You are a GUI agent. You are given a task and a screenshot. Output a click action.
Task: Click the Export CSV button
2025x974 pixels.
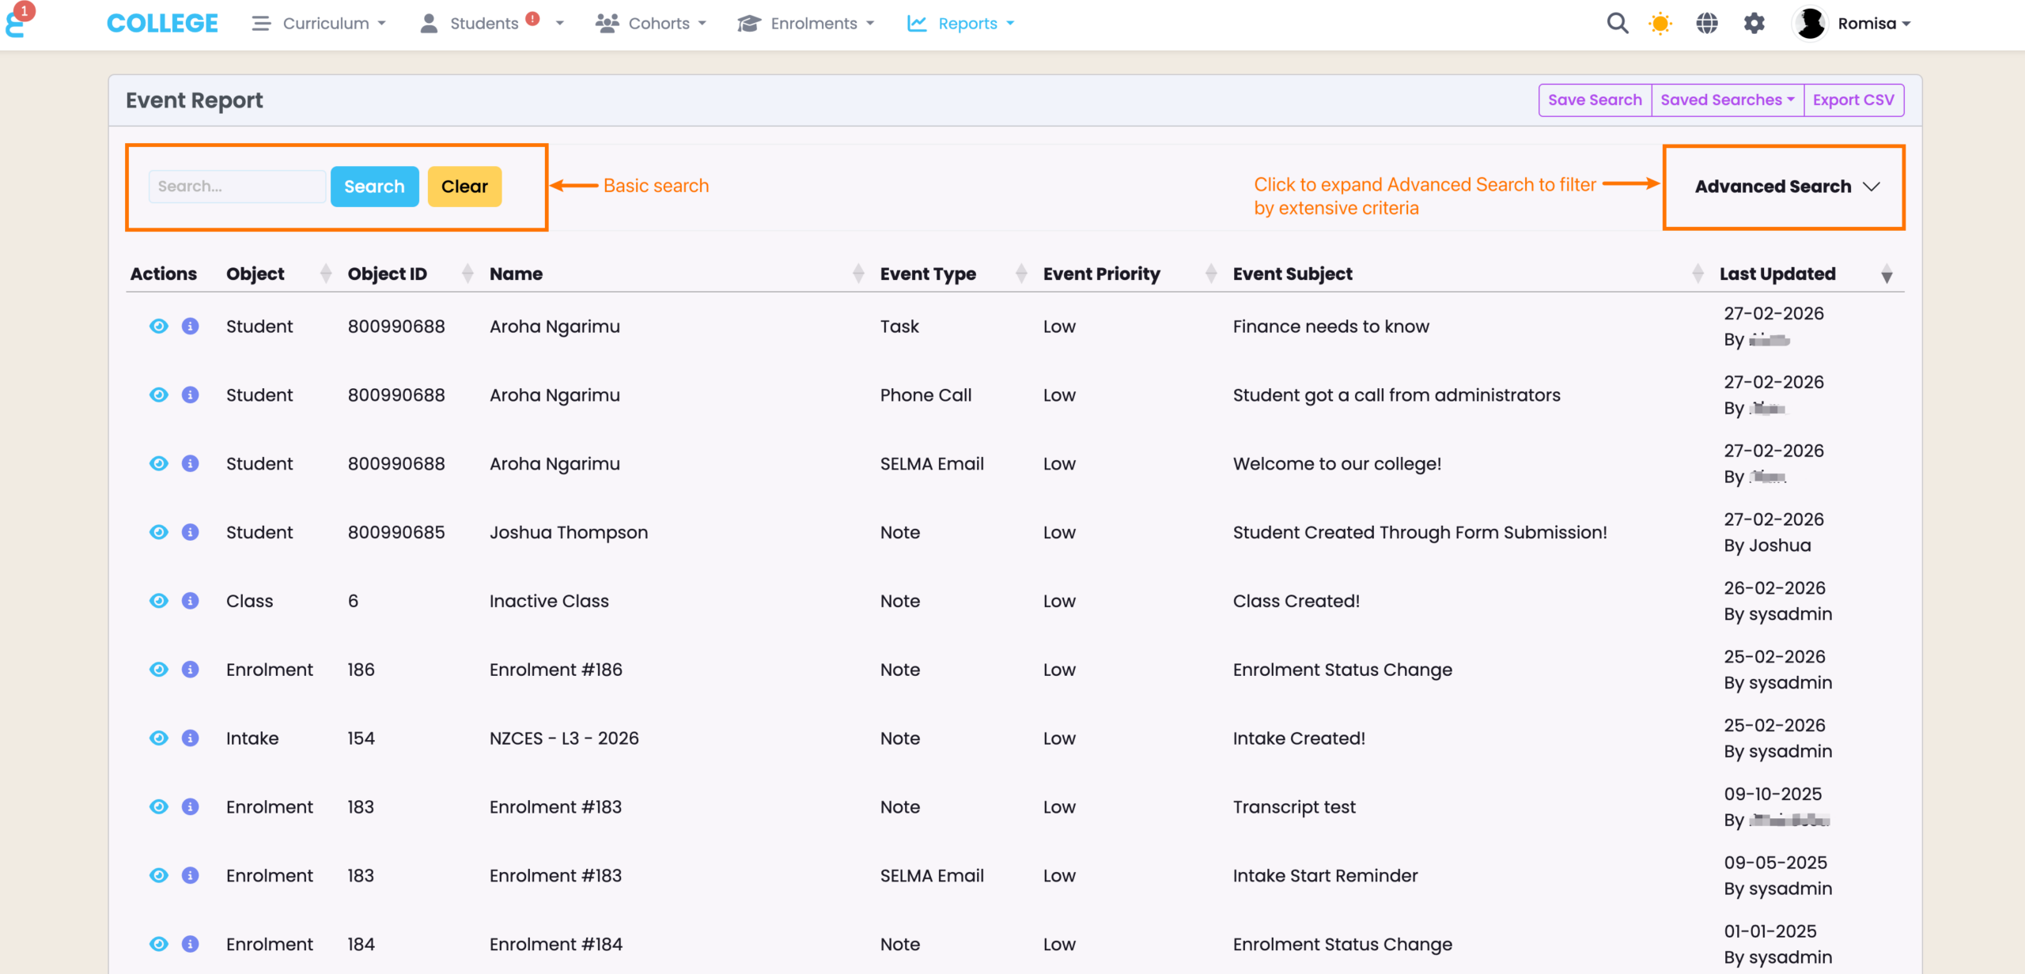click(1853, 100)
